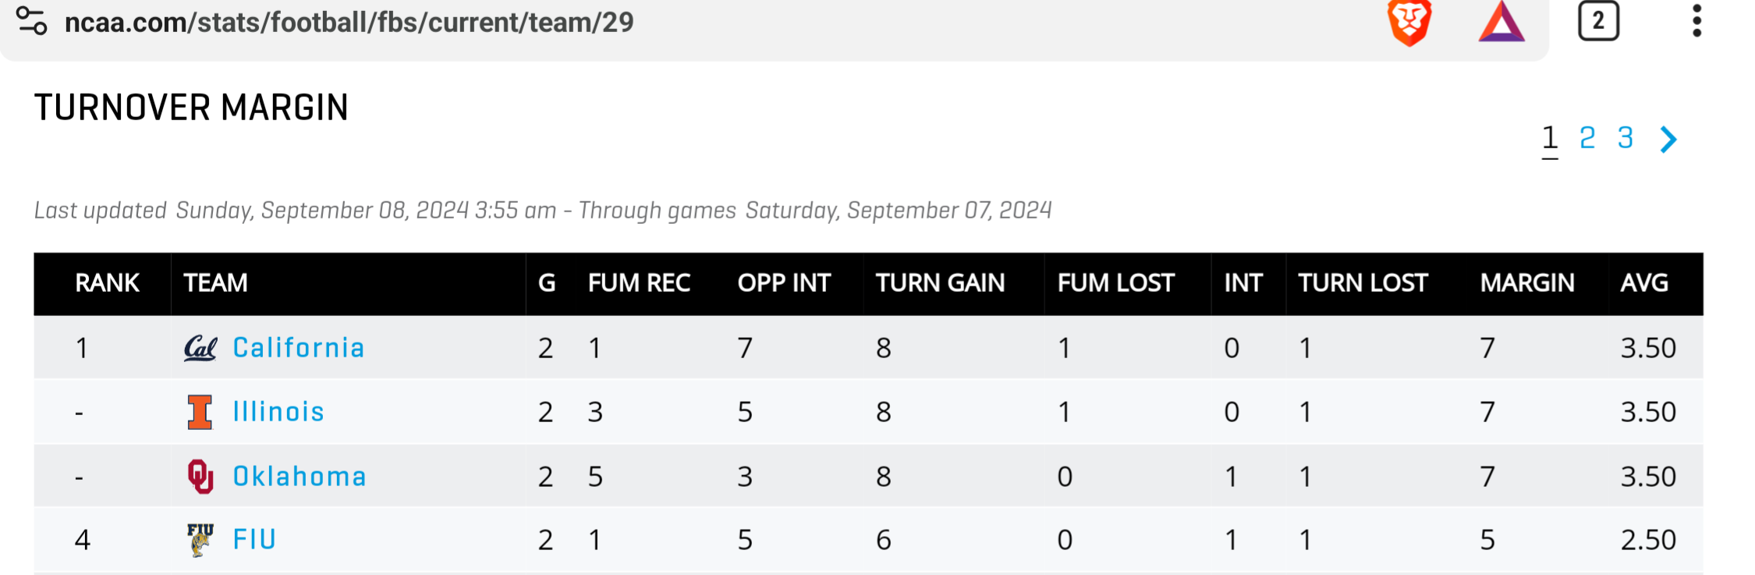
Task: Click the Illinois team logo
Action: point(200,412)
